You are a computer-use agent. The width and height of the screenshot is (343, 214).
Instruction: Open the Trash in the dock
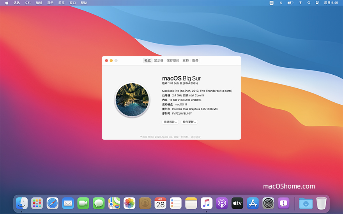click(321, 203)
